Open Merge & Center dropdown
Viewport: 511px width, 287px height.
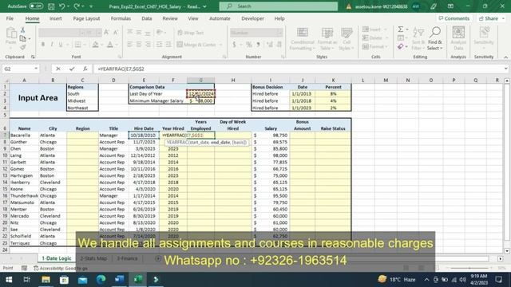tap(220, 45)
